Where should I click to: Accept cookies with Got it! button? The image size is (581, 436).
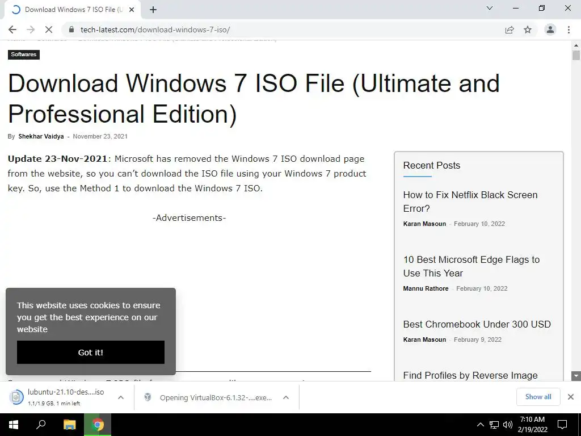point(91,352)
